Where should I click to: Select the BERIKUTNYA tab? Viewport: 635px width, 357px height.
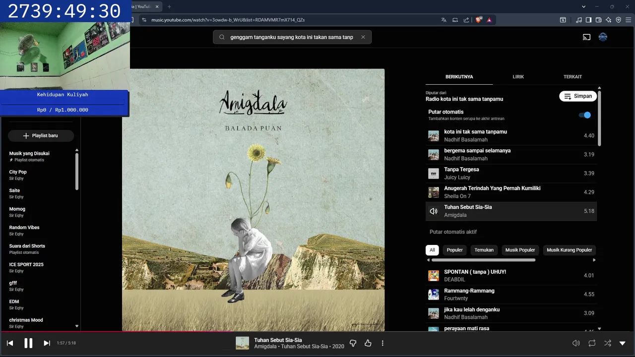coord(459,77)
